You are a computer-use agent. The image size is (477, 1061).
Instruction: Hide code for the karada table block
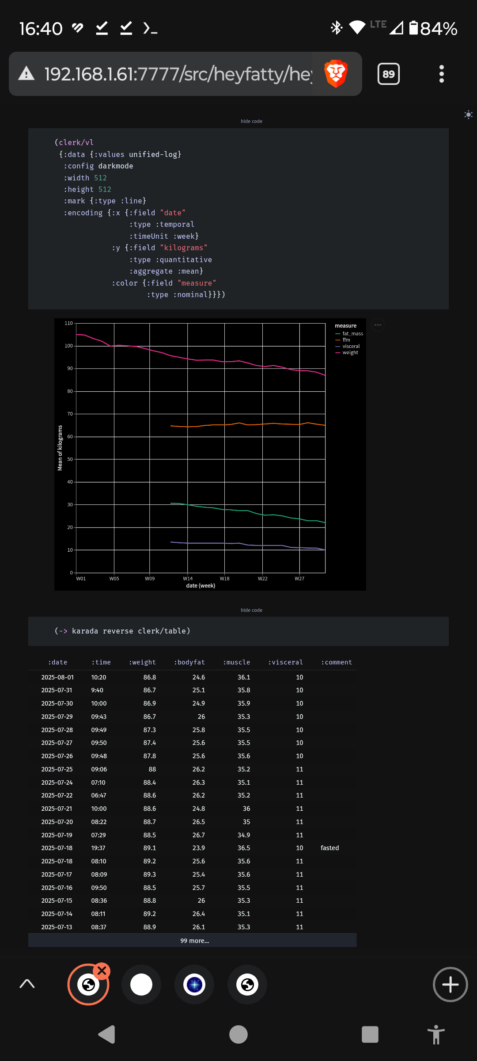pyautogui.click(x=251, y=610)
